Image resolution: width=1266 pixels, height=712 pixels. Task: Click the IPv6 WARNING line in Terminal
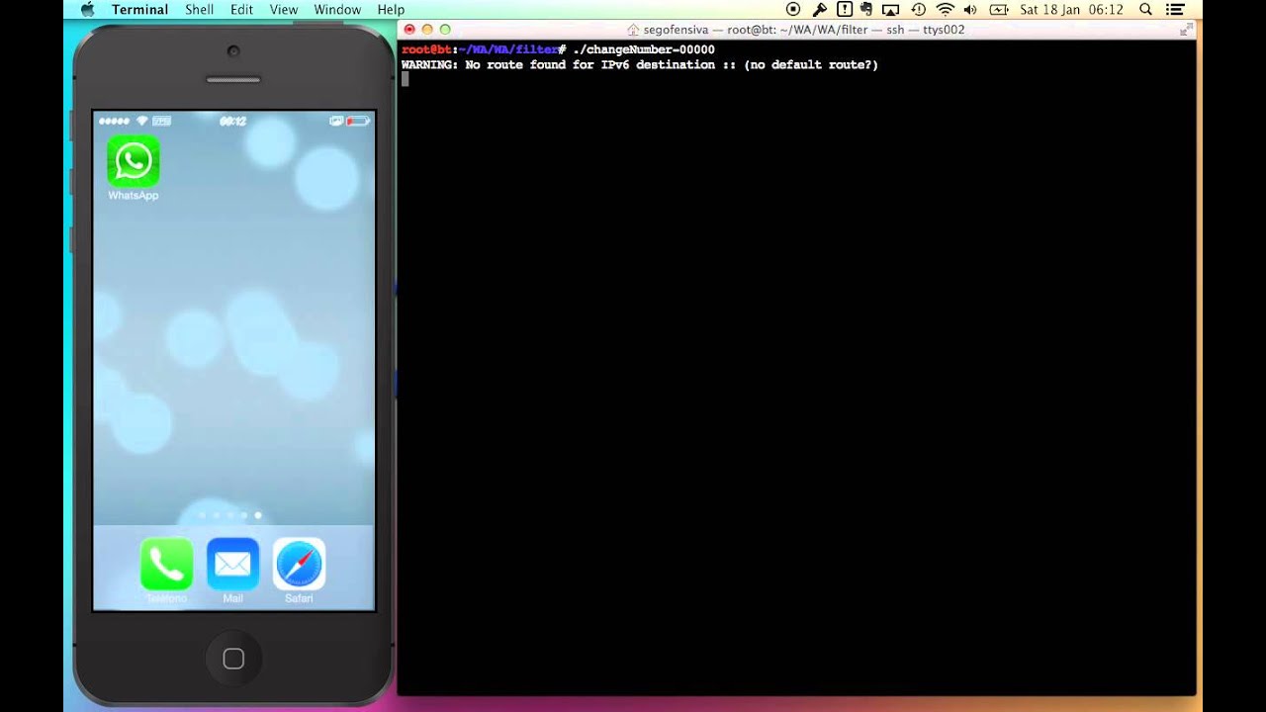pos(640,65)
